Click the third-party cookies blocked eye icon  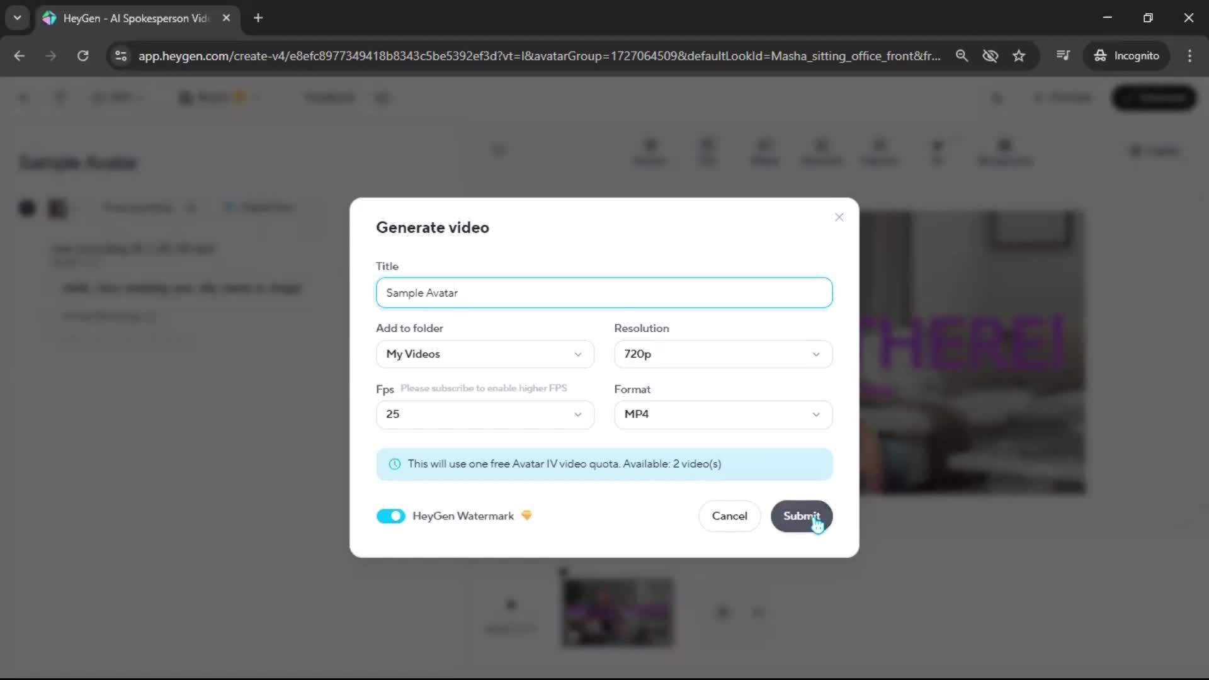(x=990, y=55)
